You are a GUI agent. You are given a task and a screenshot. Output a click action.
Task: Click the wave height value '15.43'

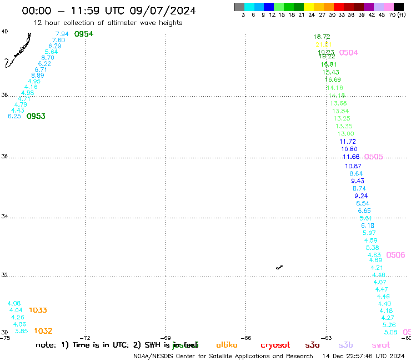click(x=331, y=72)
